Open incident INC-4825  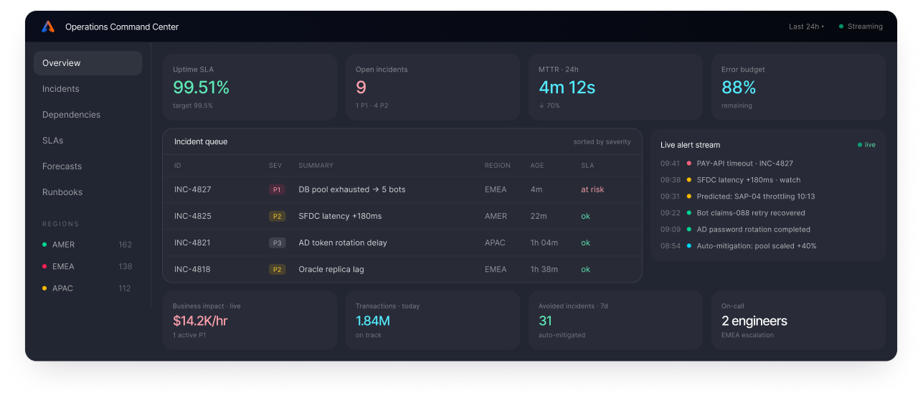pos(402,216)
